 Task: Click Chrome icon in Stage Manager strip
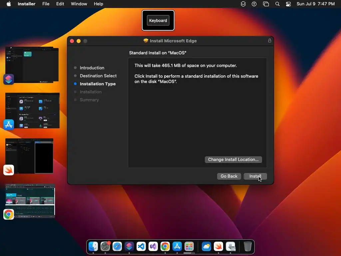[x=9, y=214]
